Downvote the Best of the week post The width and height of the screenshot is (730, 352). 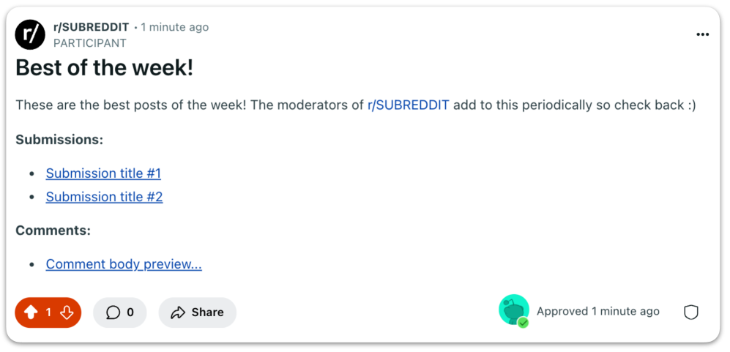[67, 312]
